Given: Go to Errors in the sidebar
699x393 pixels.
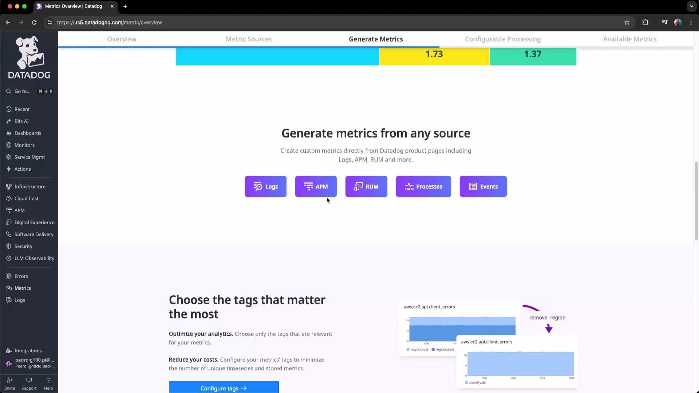Looking at the screenshot, I should 21,277.
